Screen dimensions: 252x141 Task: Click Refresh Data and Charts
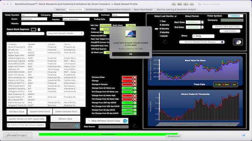[x=227, y=27]
